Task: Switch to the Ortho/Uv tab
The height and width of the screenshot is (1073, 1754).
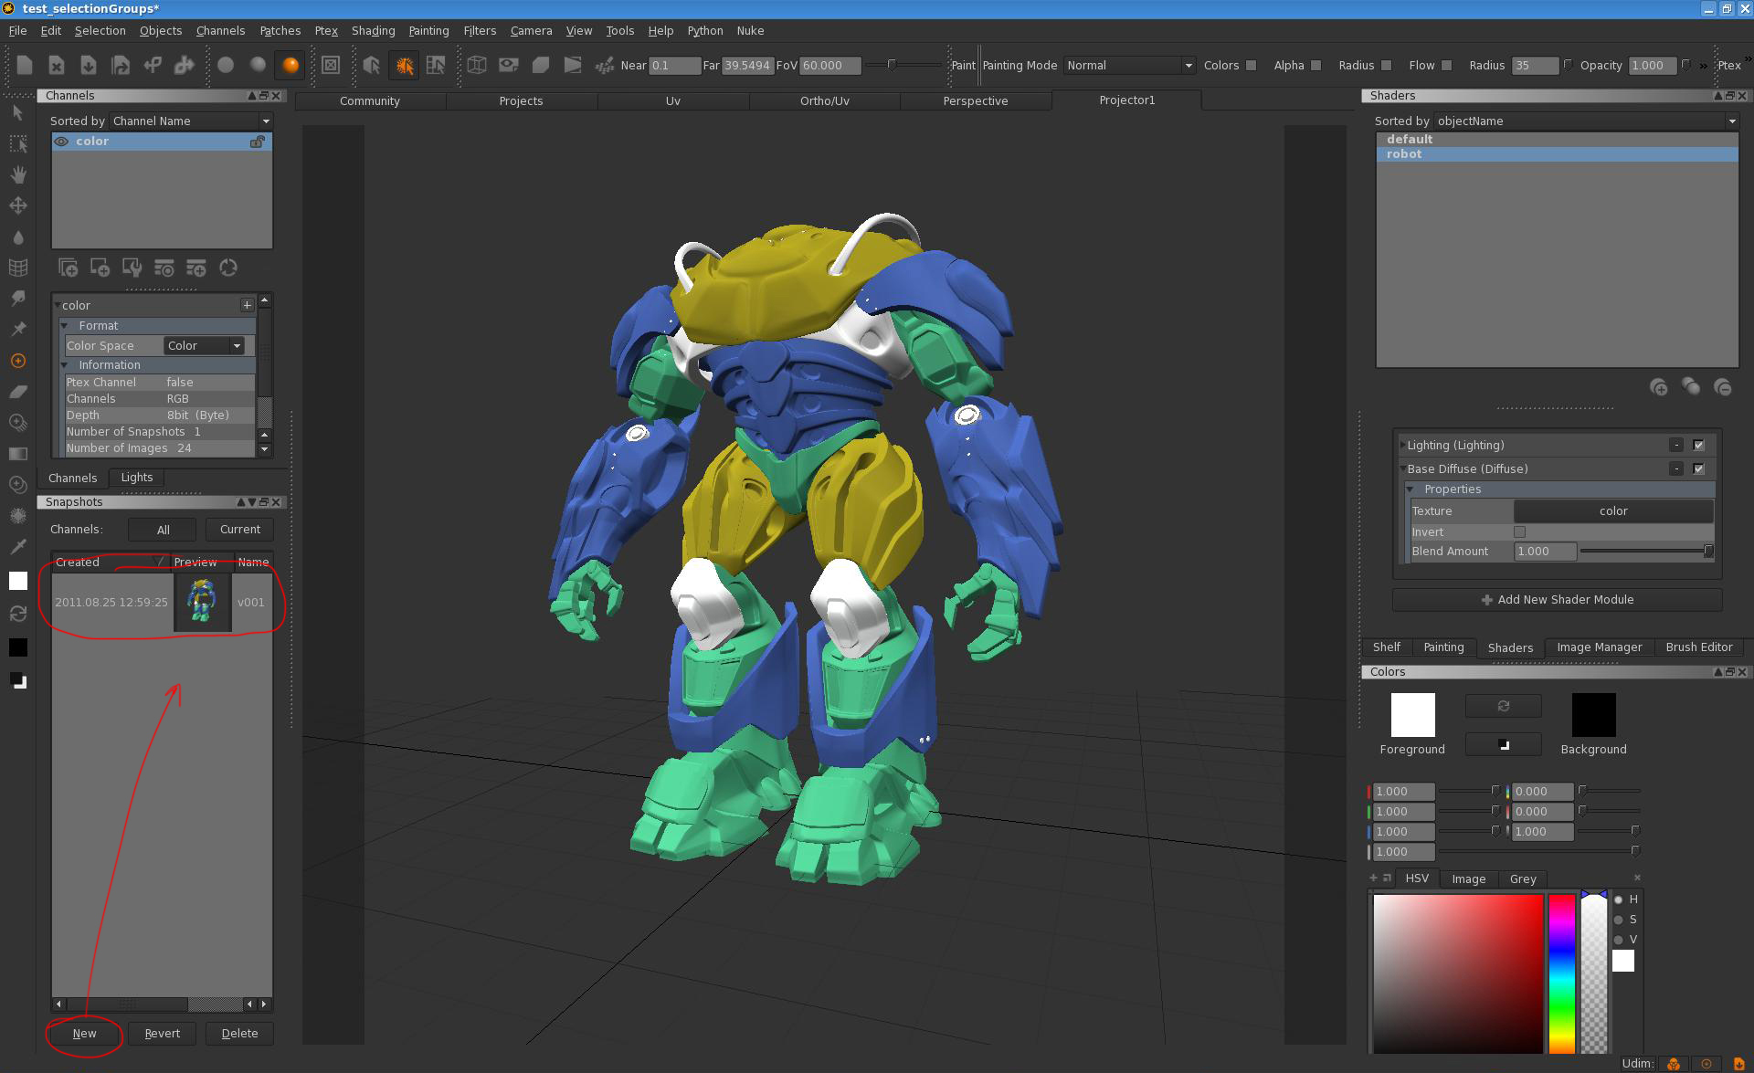Action: (824, 100)
